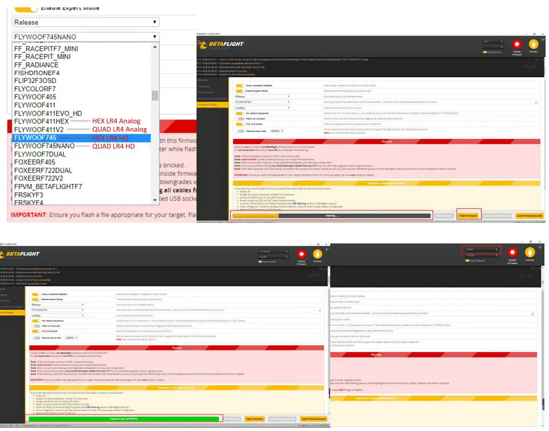Click settings gear corner icon in Flashing window
This screenshot has height=431, width=549.
[x=543, y=39]
